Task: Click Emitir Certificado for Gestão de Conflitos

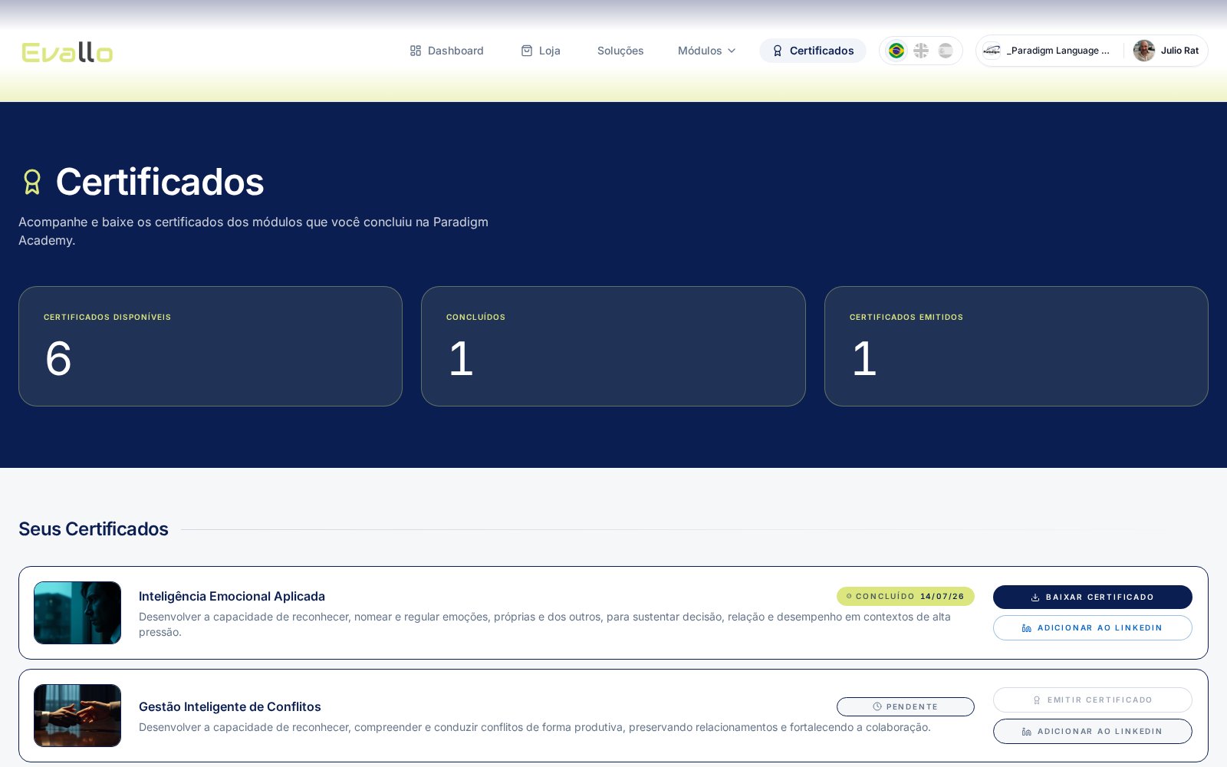Action: pyautogui.click(x=1092, y=700)
